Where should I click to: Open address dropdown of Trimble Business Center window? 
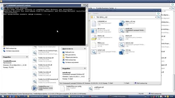(x=170, y=8)
